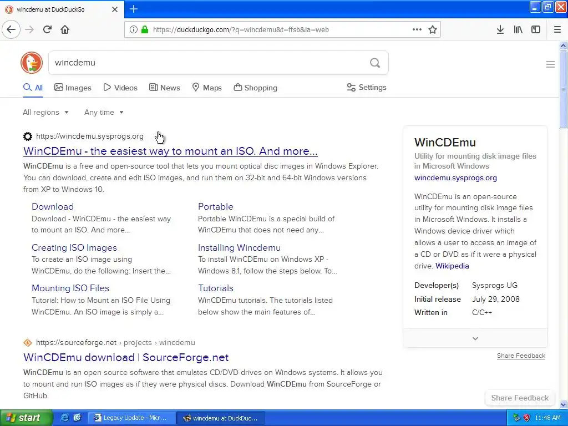Click the page scrollbar down arrow

563,404
